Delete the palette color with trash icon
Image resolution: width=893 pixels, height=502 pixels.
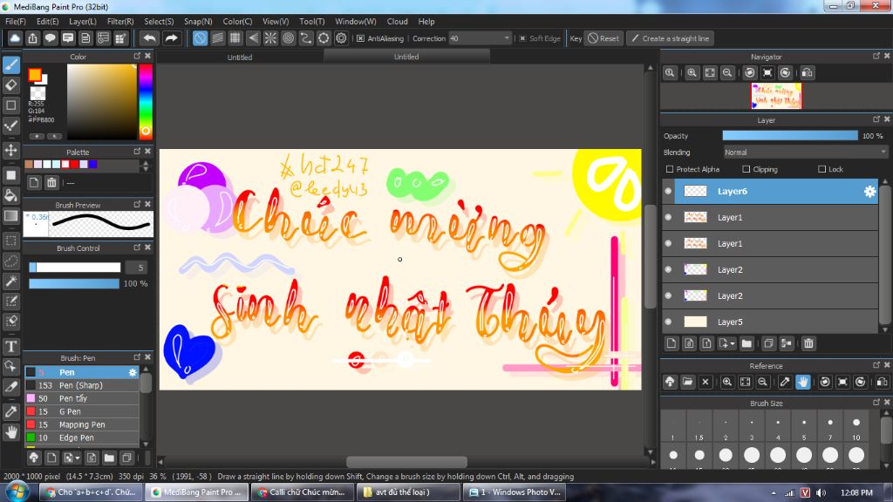click(x=51, y=183)
